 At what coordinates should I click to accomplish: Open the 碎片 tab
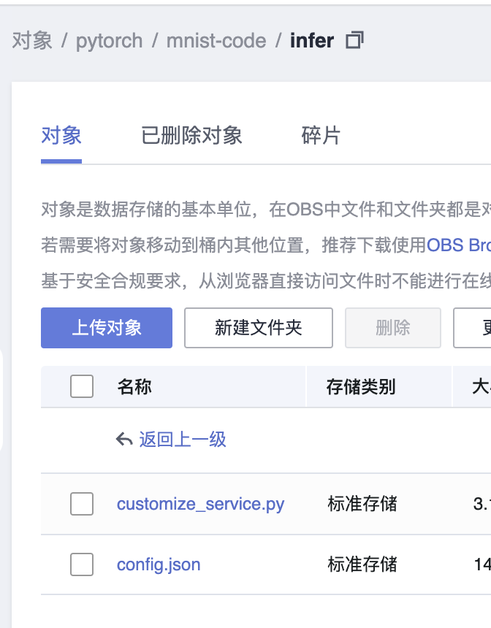coord(321,135)
